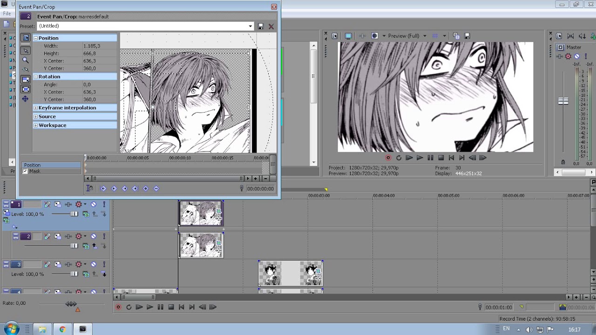Viewport: 596px width, 335px height.
Task: Click the Move Freely arrows icon
Action: coord(26,99)
